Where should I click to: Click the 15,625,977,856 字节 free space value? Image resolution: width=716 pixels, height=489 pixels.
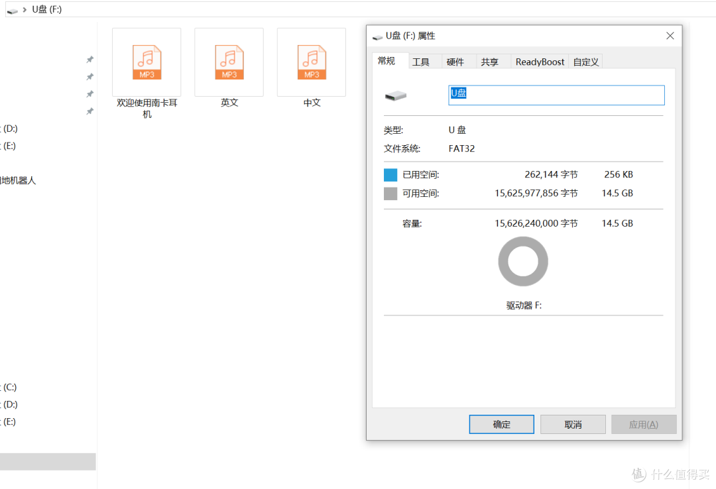(536, 193)
